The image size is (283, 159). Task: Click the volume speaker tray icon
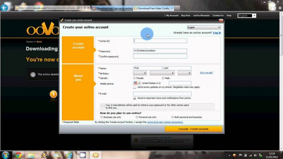coord(256,155)
